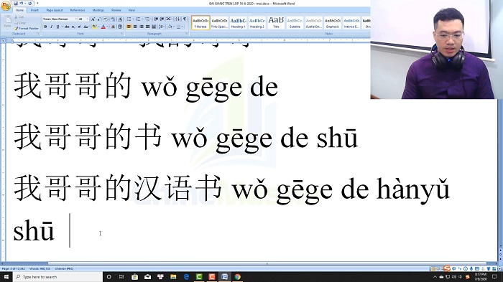Align text left
The image size is (503, 282).
coord(129,27)
